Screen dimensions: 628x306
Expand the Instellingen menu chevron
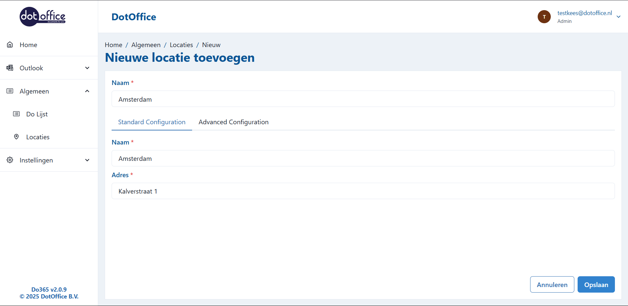coord(87,160)
